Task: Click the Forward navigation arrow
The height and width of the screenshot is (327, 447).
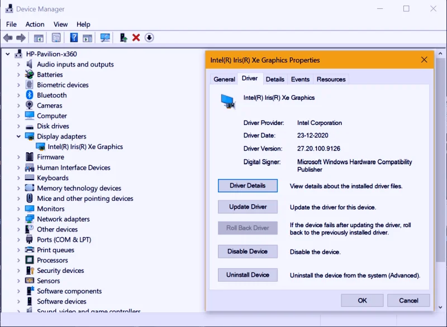Action: tap(20, 37)
